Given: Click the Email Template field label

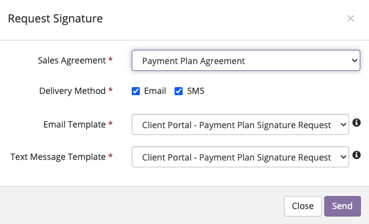Looking at the screenshot, I should [x=75, y=124].
